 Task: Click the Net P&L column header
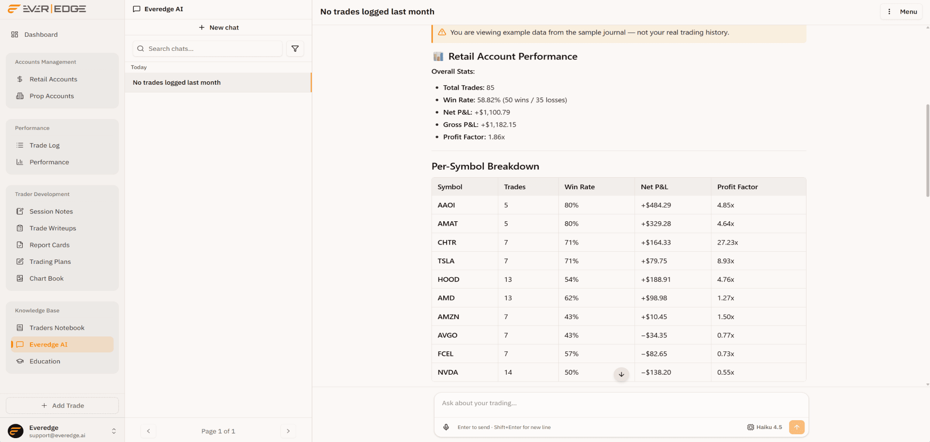[654, 187]
